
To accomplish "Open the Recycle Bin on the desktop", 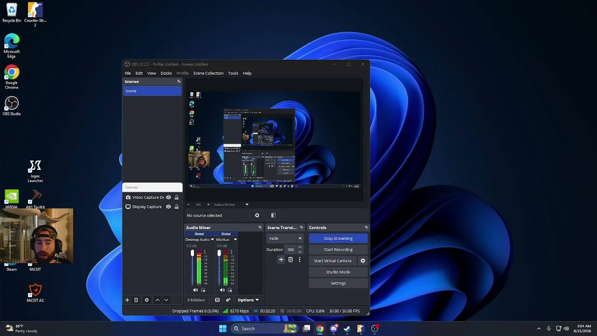I will point(12,13).
